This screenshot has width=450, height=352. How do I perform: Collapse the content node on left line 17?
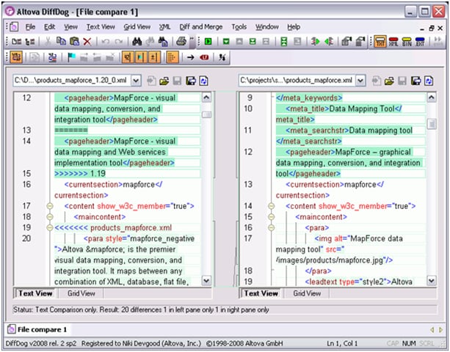(x=50, y=206)
